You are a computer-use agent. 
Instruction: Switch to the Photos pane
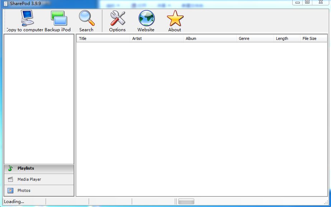pyautogui.click(x=39, y=190)
